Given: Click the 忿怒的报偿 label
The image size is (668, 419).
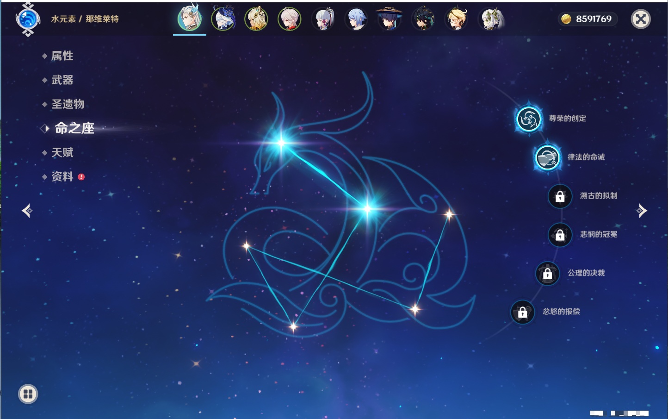Looking at the screenshot, I should pyautogui.click(x=561, y=312).
